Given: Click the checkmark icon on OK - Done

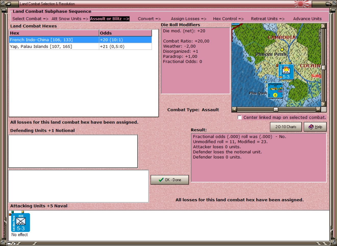Looking at the screenshot, I should (x=161, y=180).
